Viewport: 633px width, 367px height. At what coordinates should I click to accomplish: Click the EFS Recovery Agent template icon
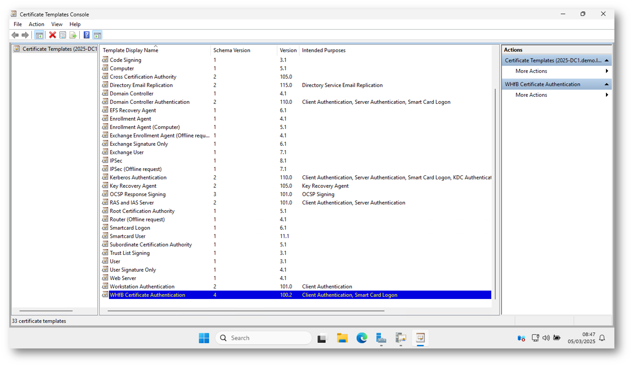tap(105, 110)
